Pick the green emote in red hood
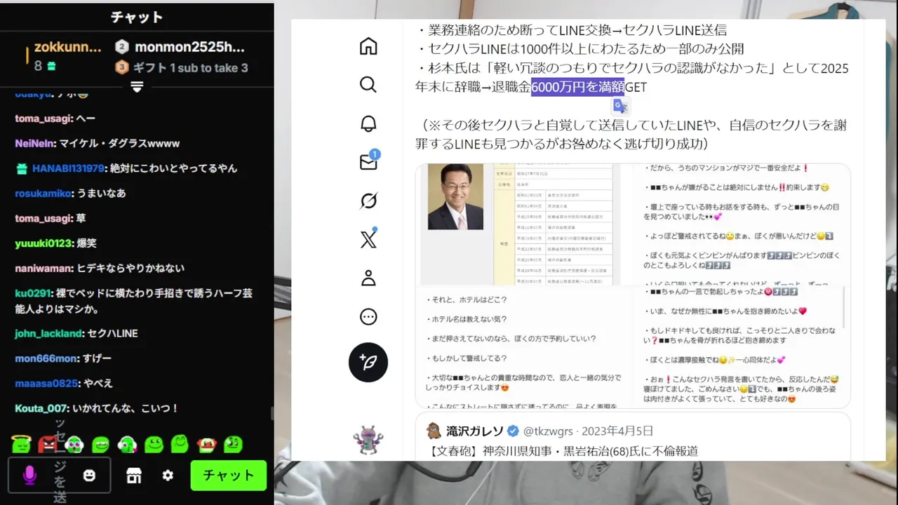The image size is (898, 505). coord(206,444)
